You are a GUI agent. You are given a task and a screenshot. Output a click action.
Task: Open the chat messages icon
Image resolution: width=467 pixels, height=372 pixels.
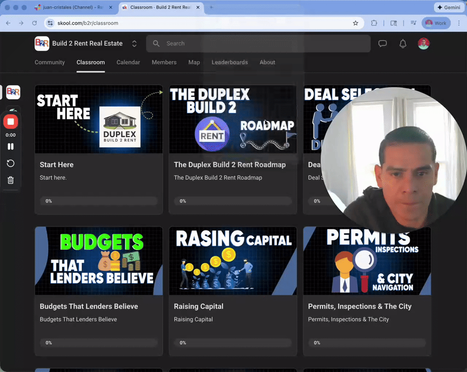[x=383, y=44]
